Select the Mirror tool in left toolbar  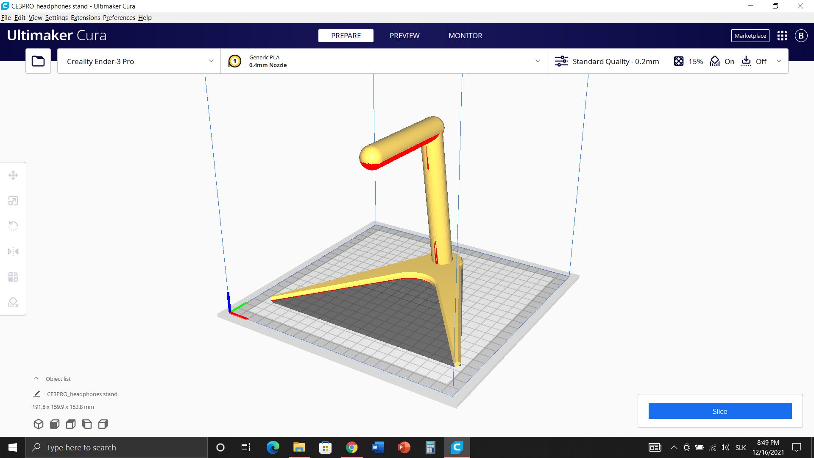pyautogui.click(x=13, y=251)
